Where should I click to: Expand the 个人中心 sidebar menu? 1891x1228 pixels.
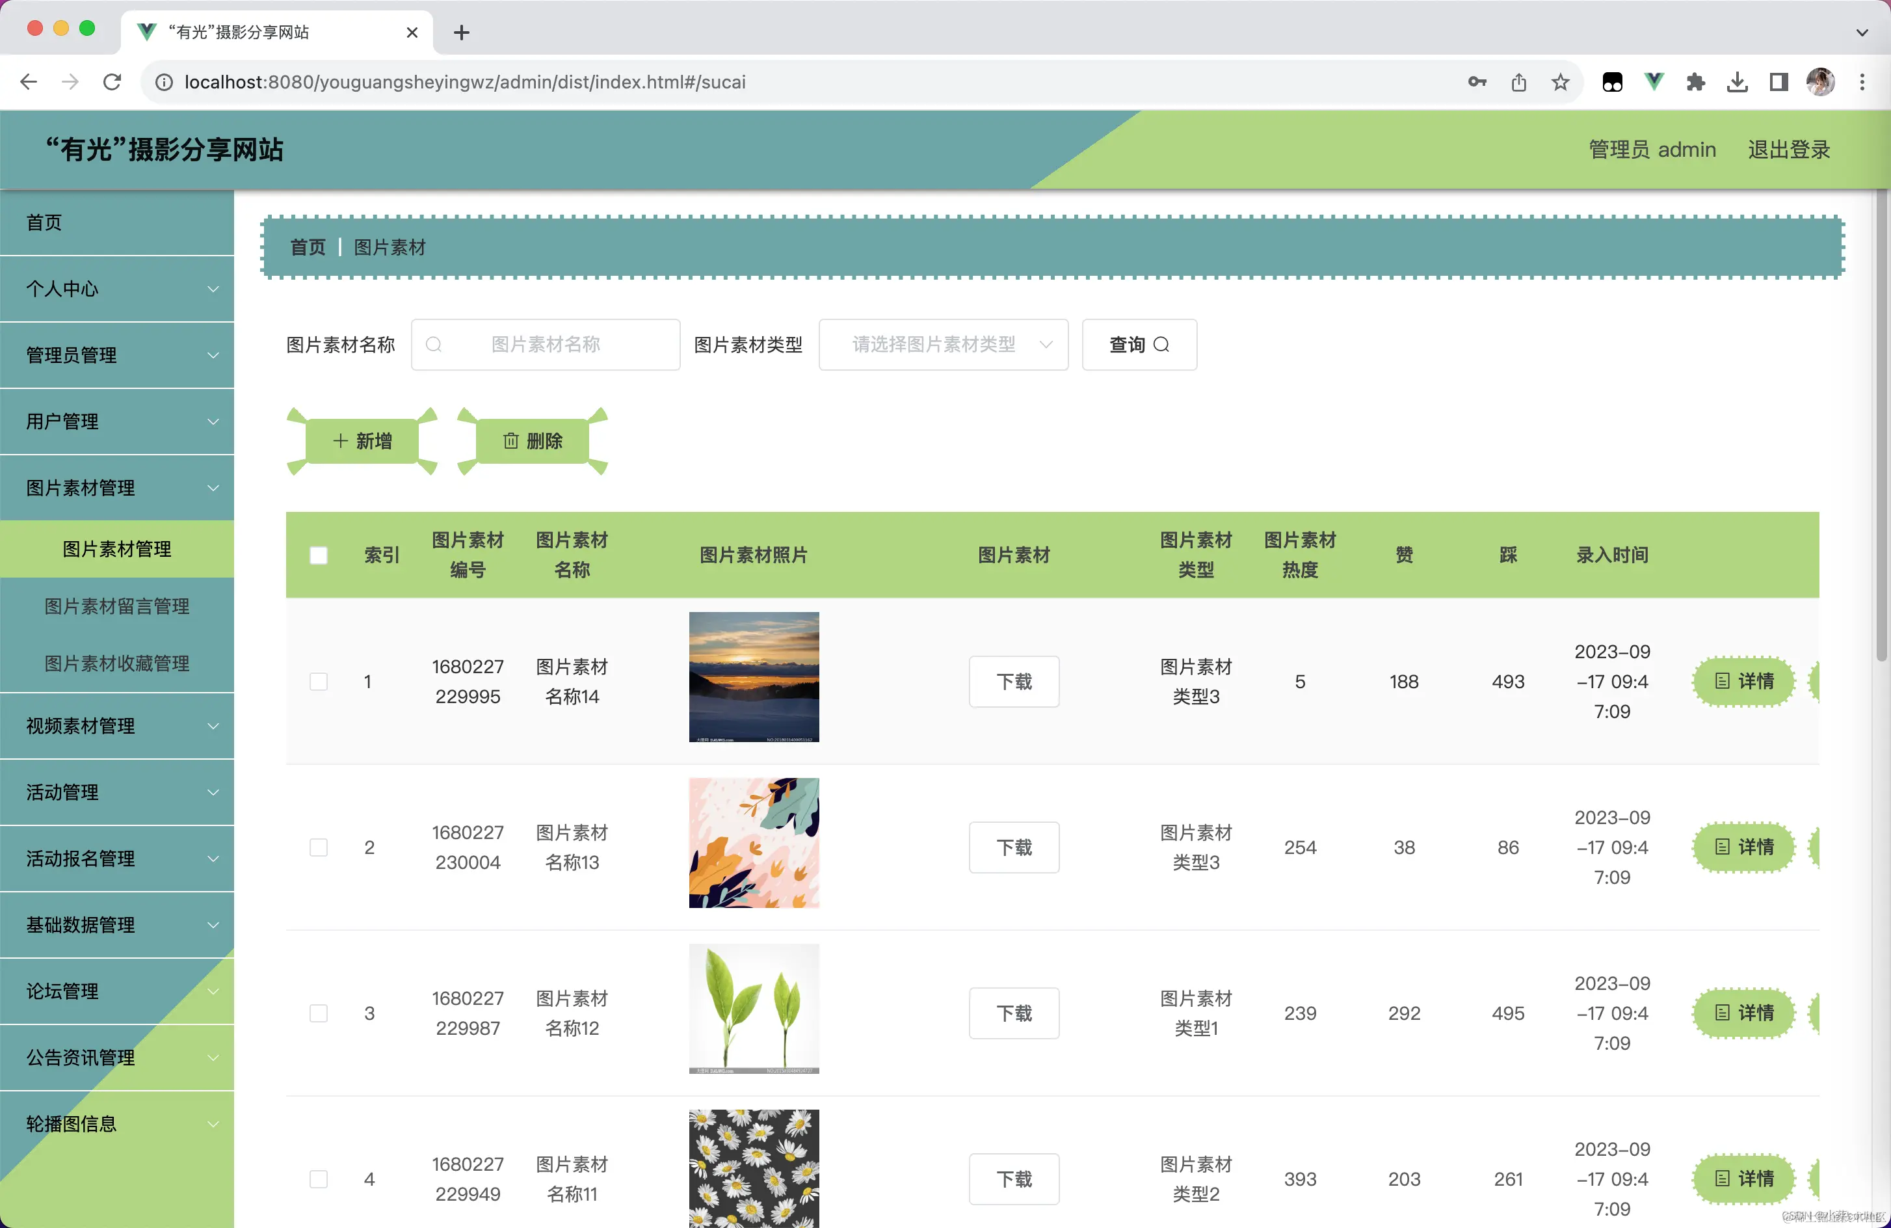point(118,289)
